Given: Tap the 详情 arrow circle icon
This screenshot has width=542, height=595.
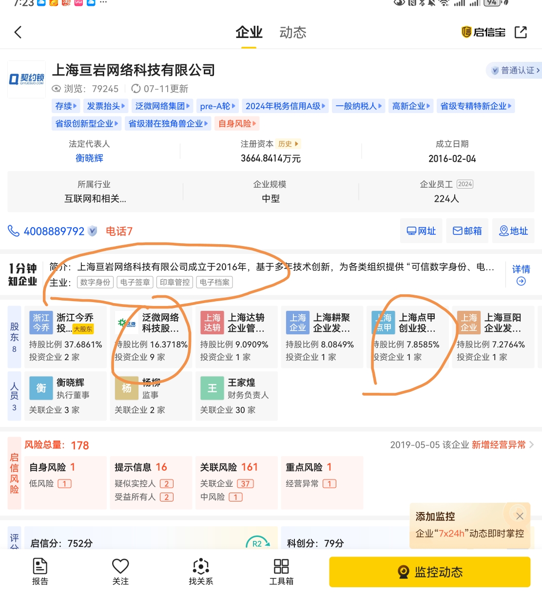Looking at the screenshot, I should (521, 281).
